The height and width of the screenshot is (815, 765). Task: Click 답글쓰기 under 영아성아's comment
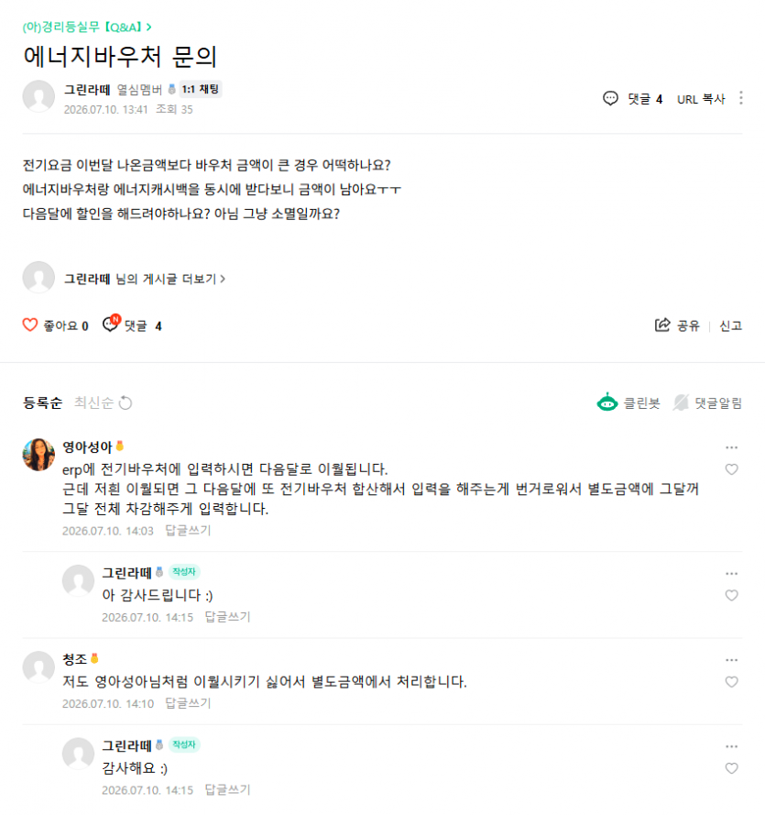tap(188, 530)
